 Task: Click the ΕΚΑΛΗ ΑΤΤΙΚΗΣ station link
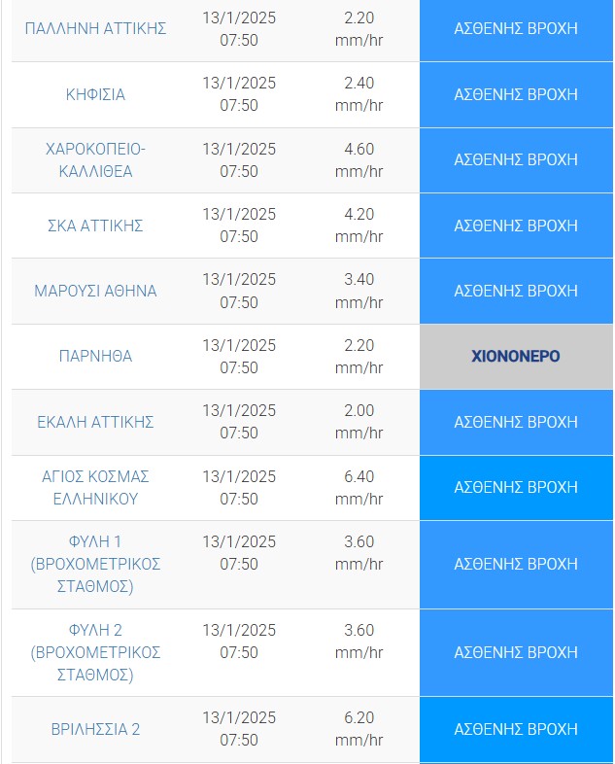pyautogui.click(x=95, y=422)
